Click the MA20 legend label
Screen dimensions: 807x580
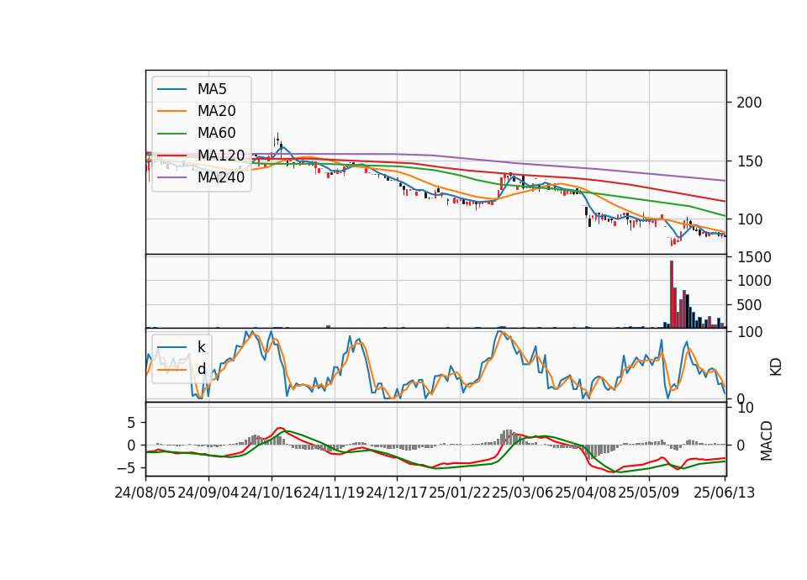(x=216, y=111)
